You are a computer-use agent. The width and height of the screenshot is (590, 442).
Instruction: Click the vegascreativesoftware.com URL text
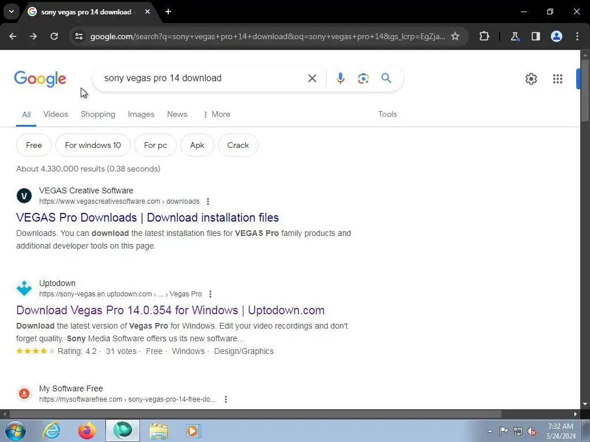[119, 201]
